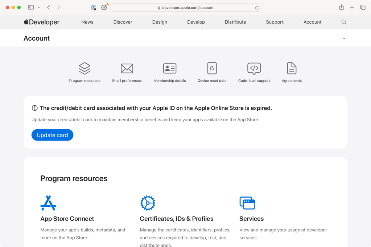Go to the Support navigation item

275,22
